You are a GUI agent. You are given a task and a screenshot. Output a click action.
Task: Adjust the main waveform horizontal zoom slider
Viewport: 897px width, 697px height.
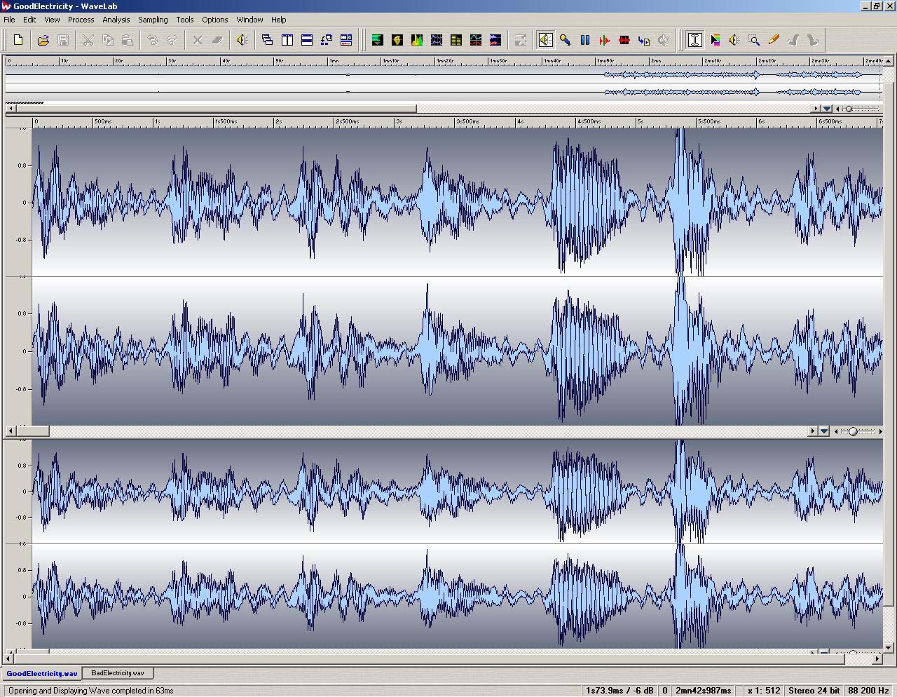coord(853,431)
